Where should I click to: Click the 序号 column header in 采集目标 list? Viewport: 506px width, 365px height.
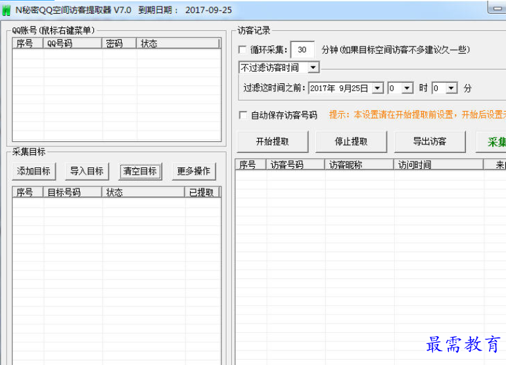[x=28, y=192]
